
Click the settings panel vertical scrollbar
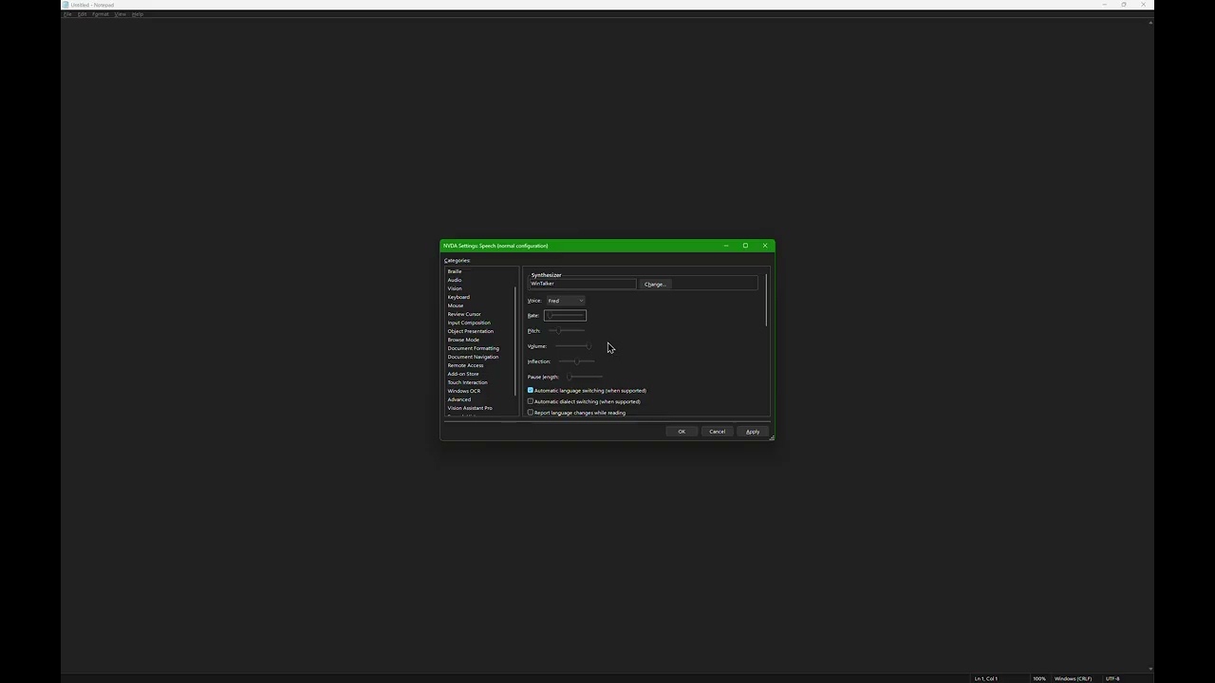point(766,301)
